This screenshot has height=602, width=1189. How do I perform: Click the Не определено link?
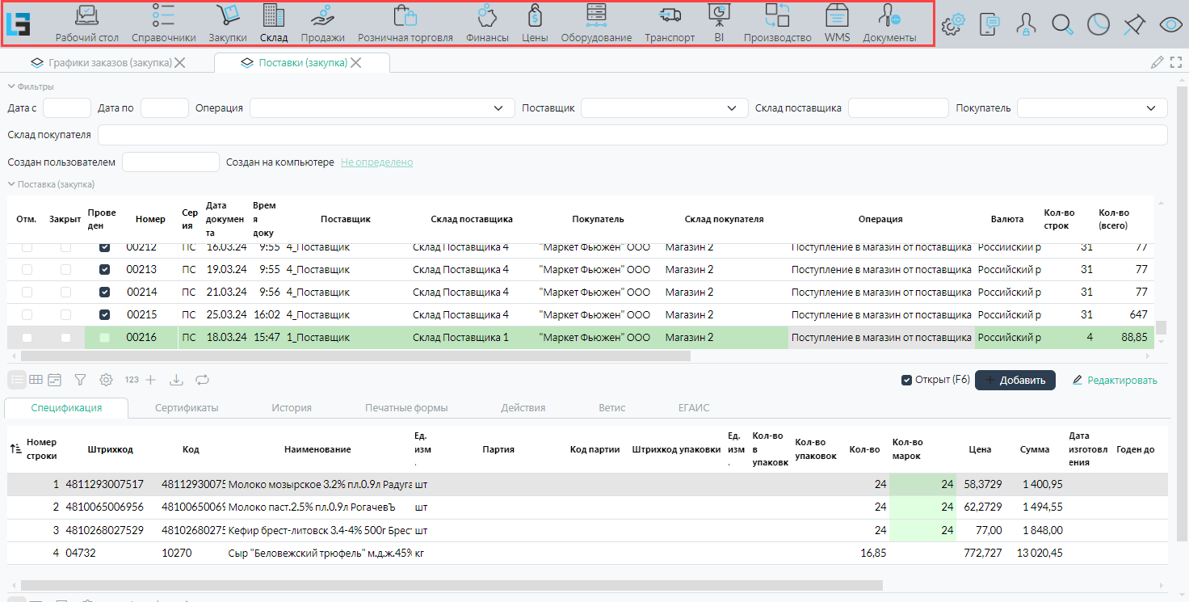click(376, 162)
